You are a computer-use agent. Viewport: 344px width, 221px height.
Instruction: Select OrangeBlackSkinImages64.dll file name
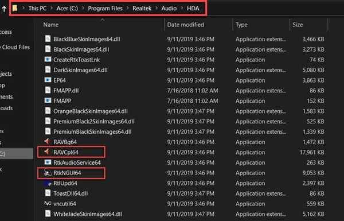[x=91, y=111]
